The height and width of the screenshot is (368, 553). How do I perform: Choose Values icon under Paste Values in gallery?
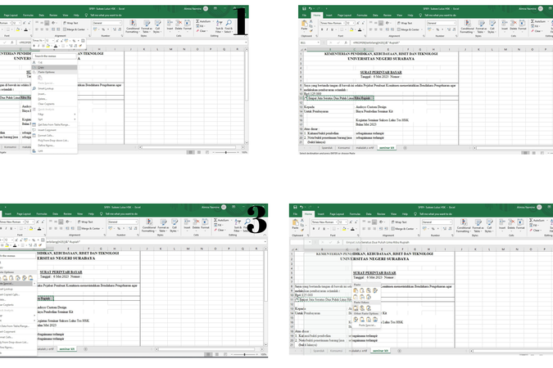(x=356, y=308)
